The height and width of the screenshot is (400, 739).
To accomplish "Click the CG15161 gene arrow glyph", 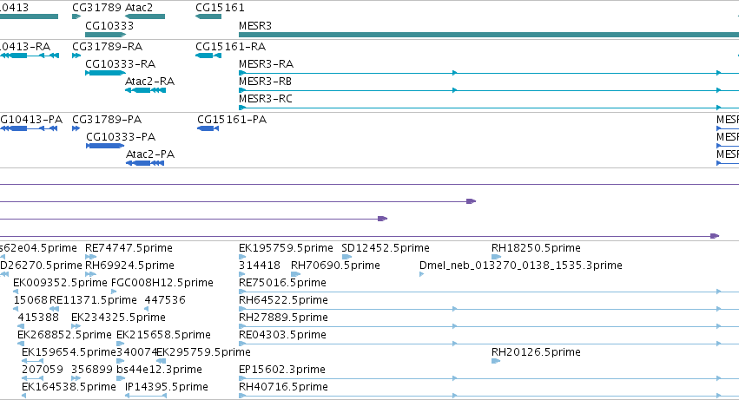I will point(208,16).
